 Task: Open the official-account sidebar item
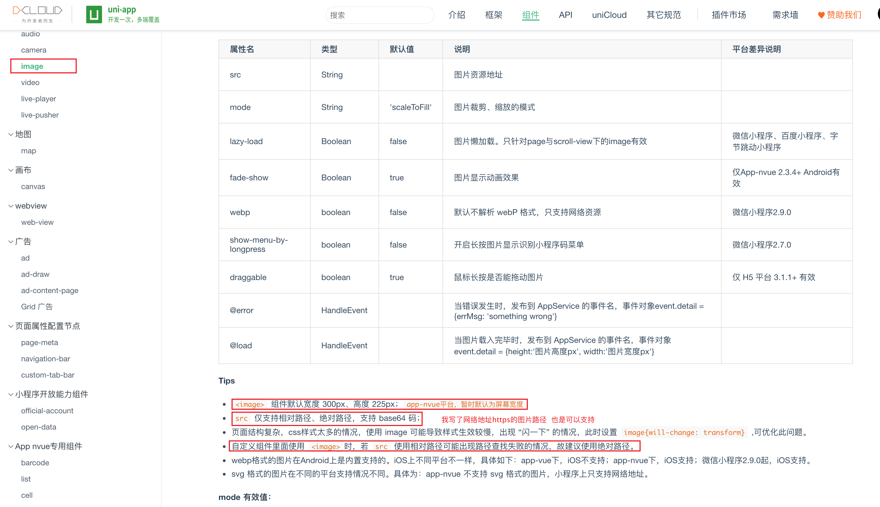47,411
